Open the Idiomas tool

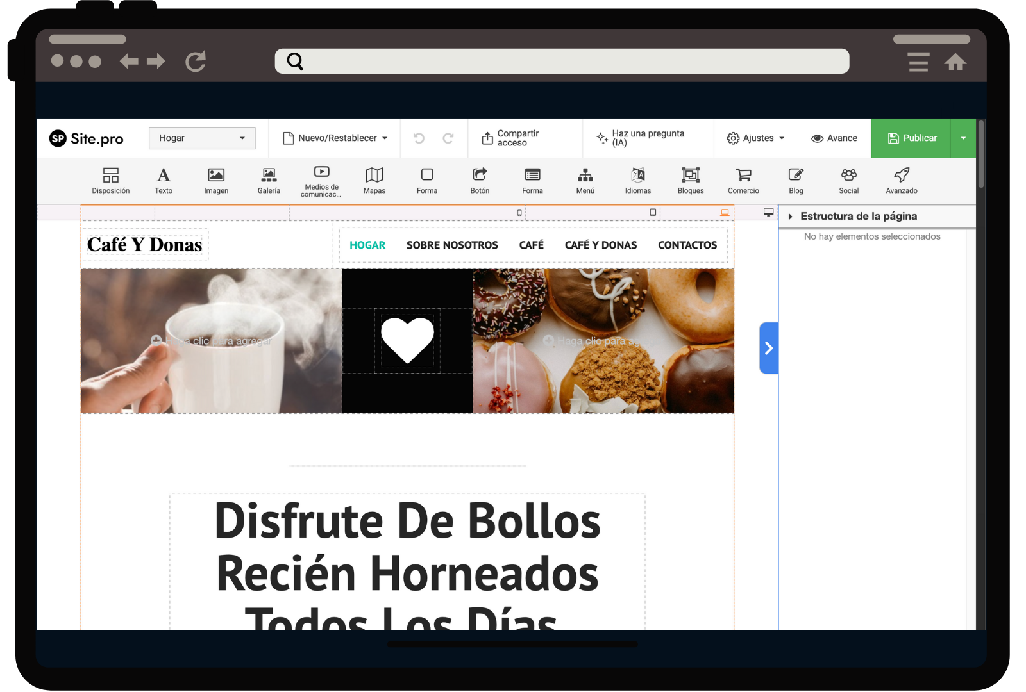click(637, 180)
